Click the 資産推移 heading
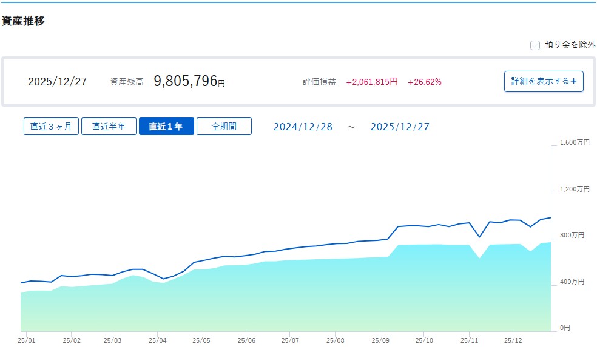Viewport: 597px width, 347px height. pyautogui.click(x=23, y=21)
